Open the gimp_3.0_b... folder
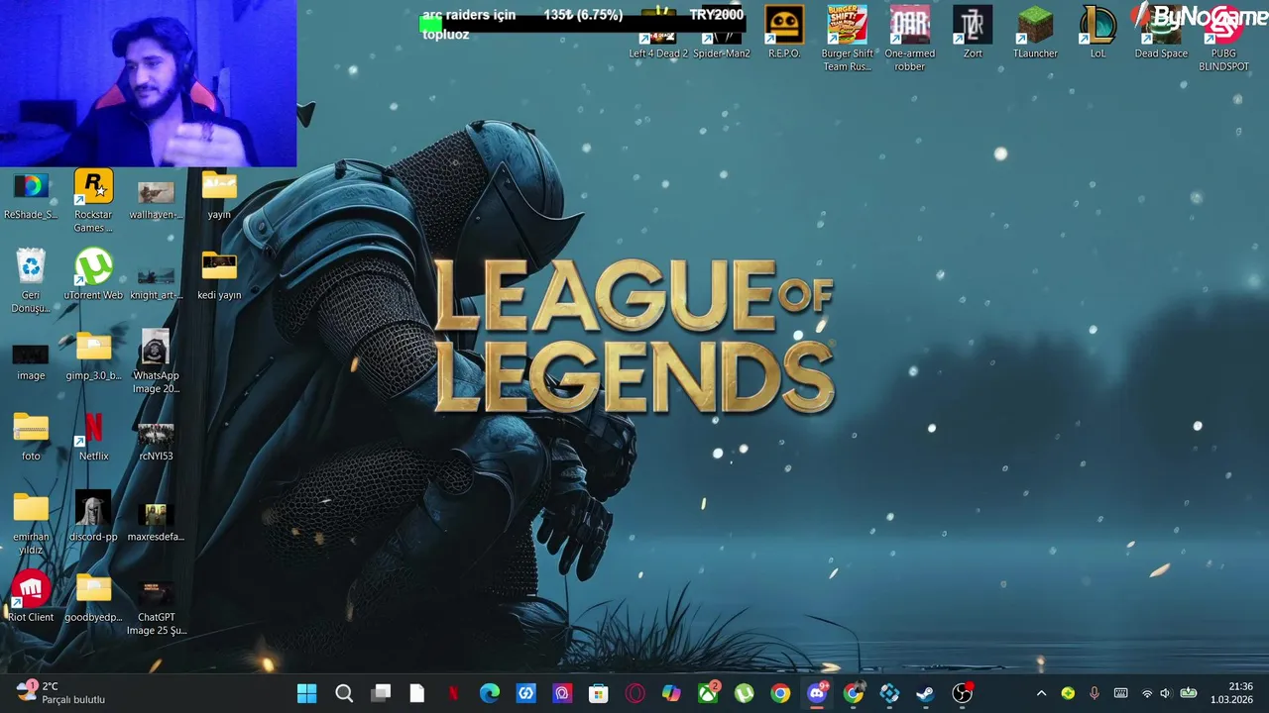Screen dimensions: 1269x713 (93, 356)
